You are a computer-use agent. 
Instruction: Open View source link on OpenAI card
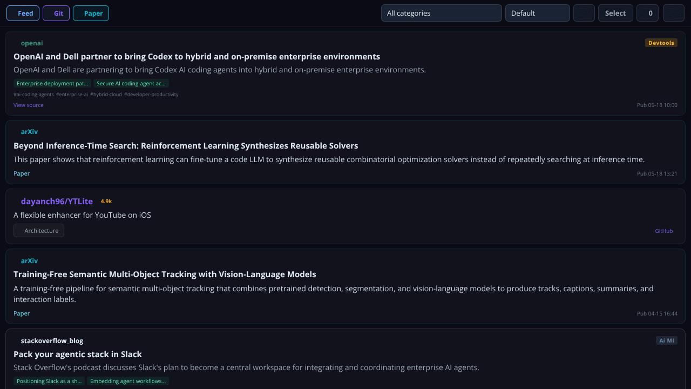pos(29,105)
